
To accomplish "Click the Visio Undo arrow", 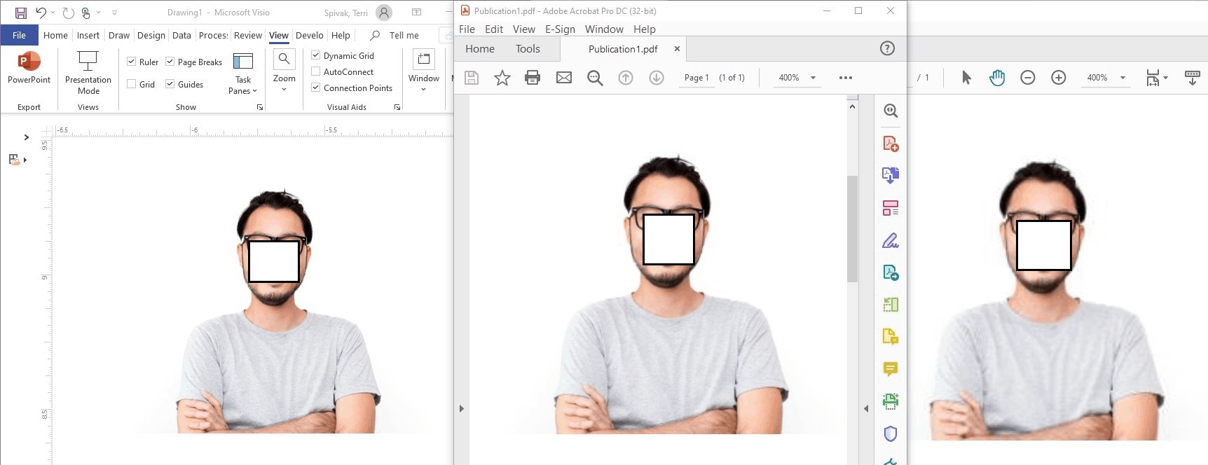I will click(x=41, y=13).
